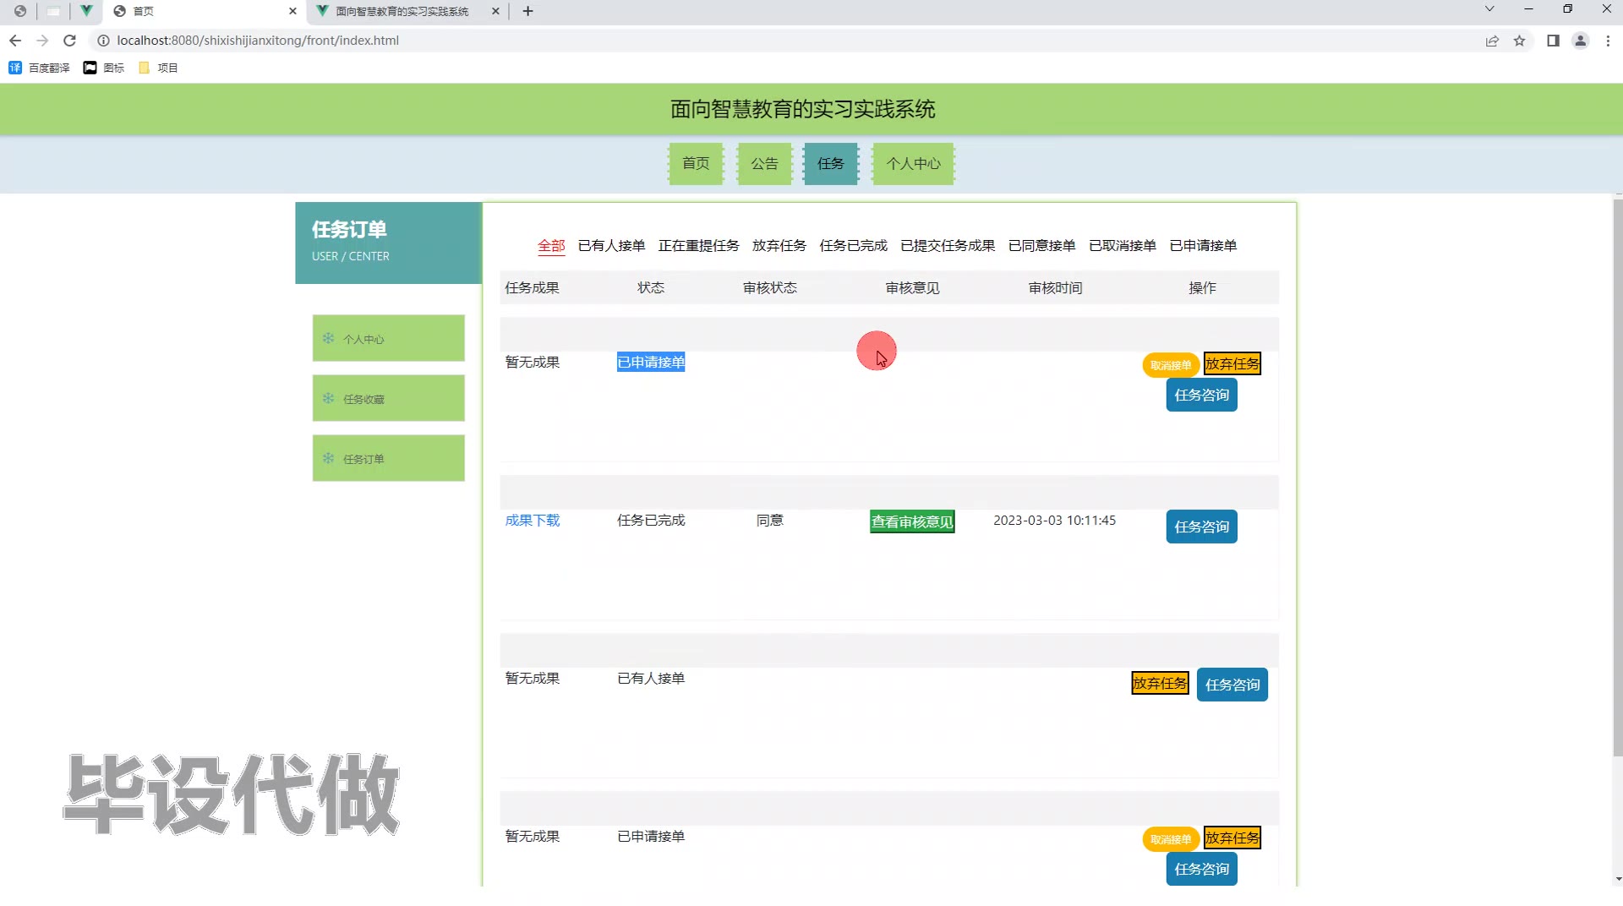
Task: Open the Chrome three-dot menu
Action: [x=1608, y=41]
